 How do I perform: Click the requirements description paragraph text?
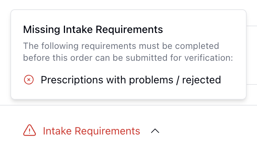[x=128, y=52]
